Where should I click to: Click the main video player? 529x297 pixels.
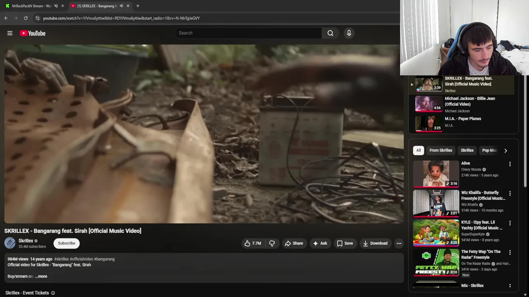pos(204,134)
